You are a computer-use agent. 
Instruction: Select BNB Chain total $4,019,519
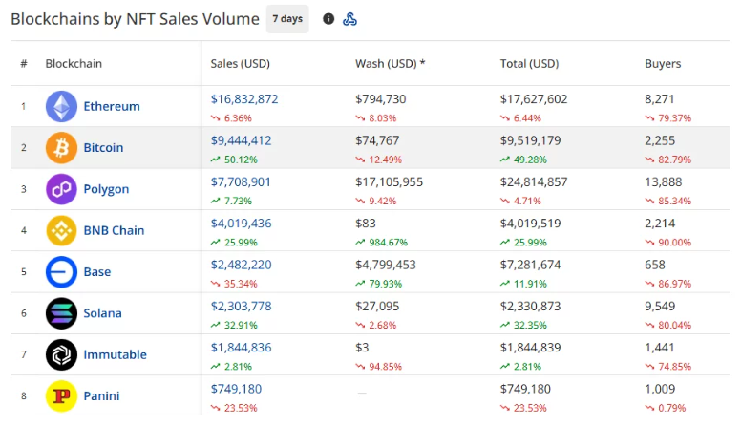[530, 224]
